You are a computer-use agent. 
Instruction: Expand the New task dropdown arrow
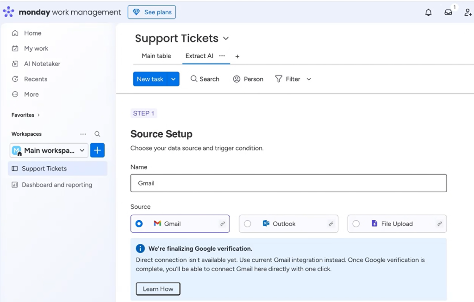173,79
